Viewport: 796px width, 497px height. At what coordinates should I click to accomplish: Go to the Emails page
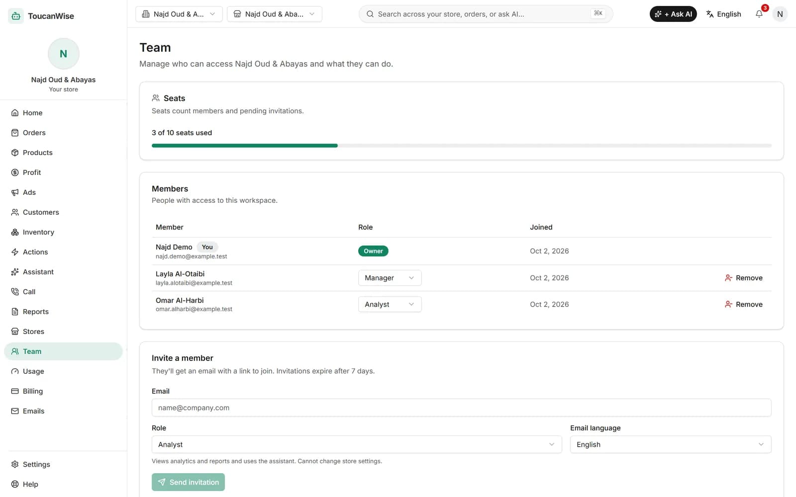click(63, 411)
